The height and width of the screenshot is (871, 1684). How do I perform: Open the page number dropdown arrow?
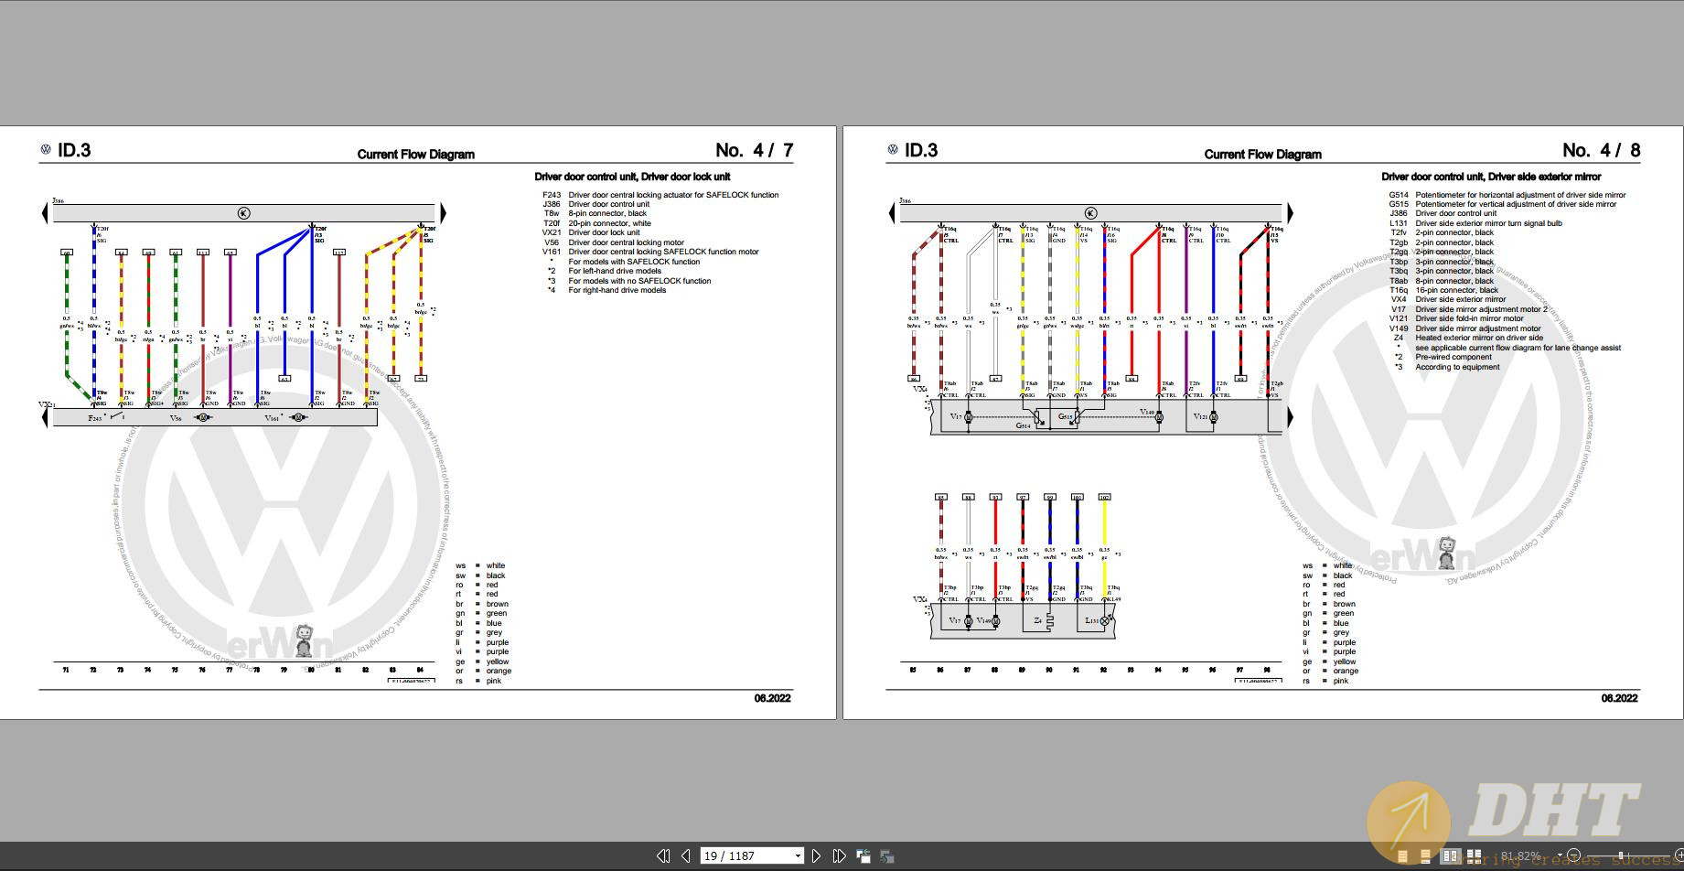pyautogui.click(x=797, y=856)
